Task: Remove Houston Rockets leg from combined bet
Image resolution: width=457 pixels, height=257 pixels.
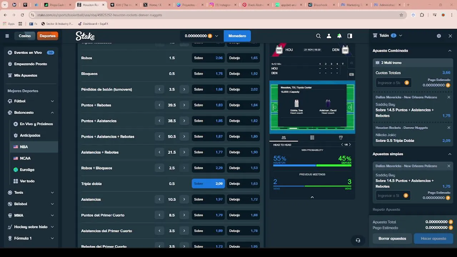Action: point(449,127)
